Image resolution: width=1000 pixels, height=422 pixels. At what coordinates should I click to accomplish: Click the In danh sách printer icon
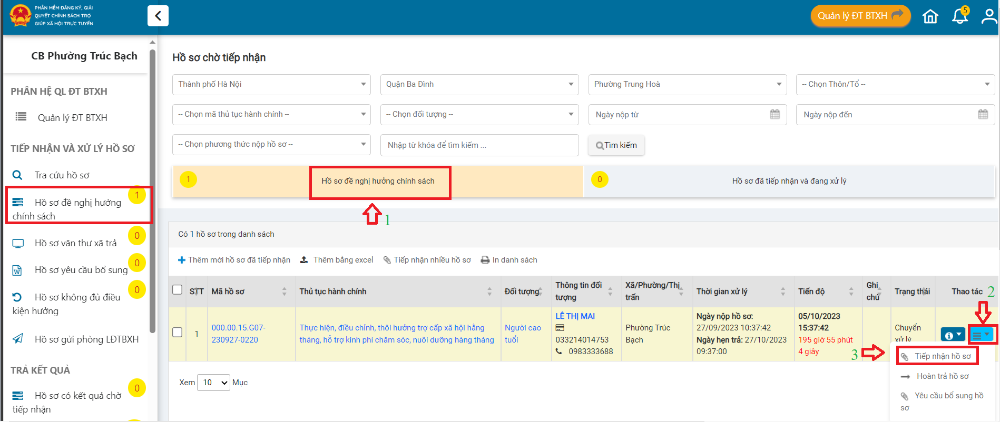point(485,260)
